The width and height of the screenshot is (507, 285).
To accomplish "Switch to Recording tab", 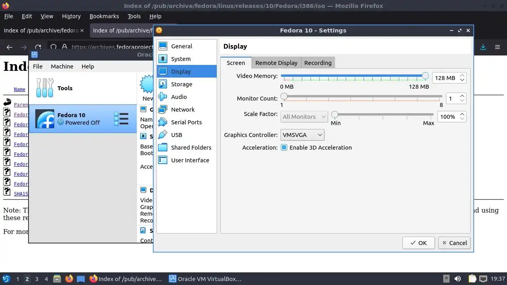I will [318, 63].
